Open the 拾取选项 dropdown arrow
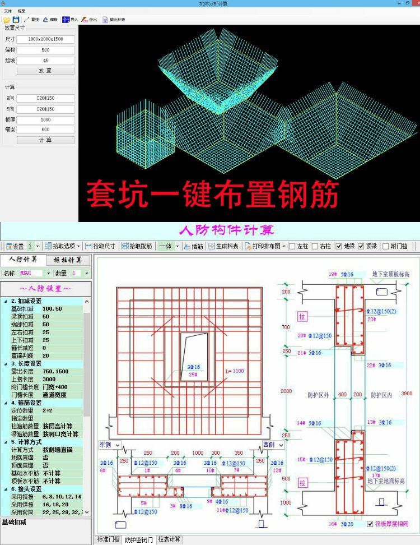The width and height of the screenshot is (420, 545). coord(78,246)
